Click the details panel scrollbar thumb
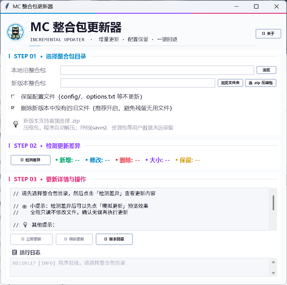The image size is (287, 285). (273, 203)
